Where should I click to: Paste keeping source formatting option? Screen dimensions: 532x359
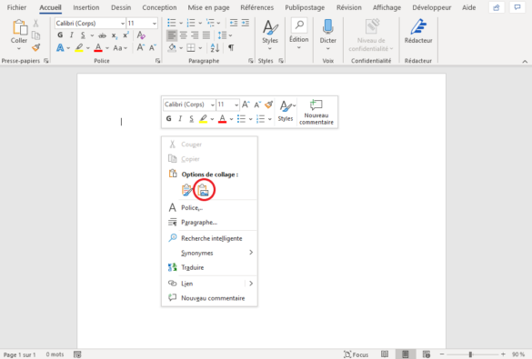pos(187,190)
